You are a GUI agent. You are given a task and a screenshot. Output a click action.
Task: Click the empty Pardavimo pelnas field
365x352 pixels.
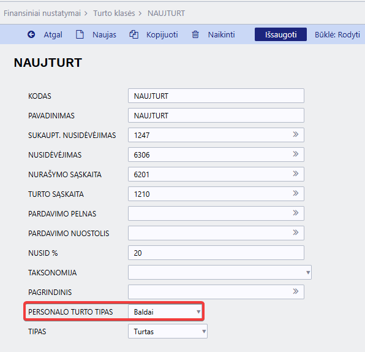pyautogui.click(x=216, y=213)
